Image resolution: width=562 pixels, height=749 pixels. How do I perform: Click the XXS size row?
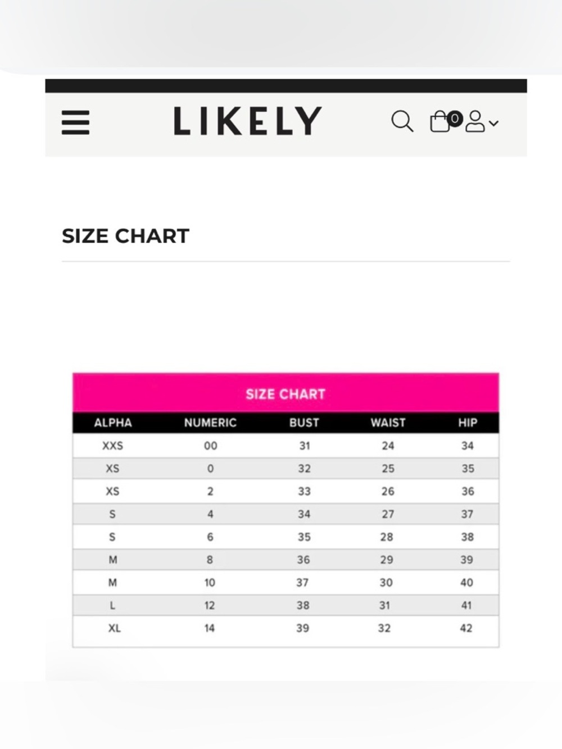285,446
